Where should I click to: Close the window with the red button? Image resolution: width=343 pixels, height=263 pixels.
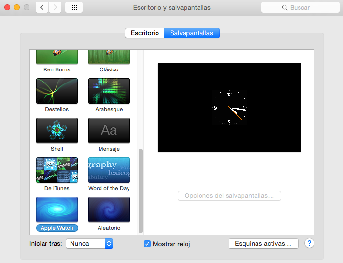coord(7,7)
